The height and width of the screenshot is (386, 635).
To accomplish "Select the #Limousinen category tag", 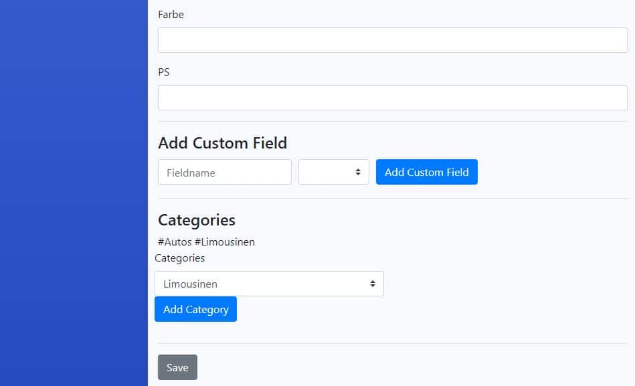I will (225, 242).
